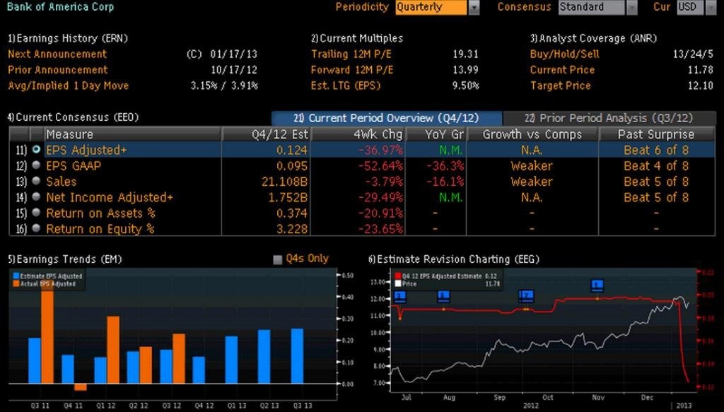
Task: Click the orange Actual EPS Adjusted legend swatch
Action: [16, 284]
